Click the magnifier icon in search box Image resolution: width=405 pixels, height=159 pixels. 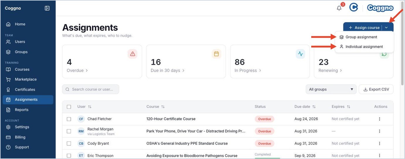(68, 89)
